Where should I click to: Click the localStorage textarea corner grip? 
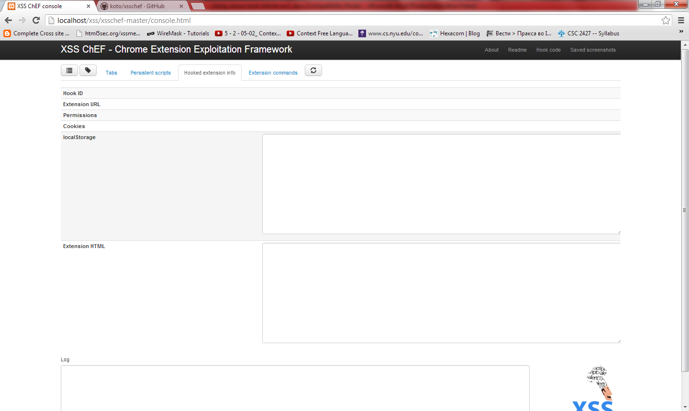pyautogui.click(x=619, y=232)
